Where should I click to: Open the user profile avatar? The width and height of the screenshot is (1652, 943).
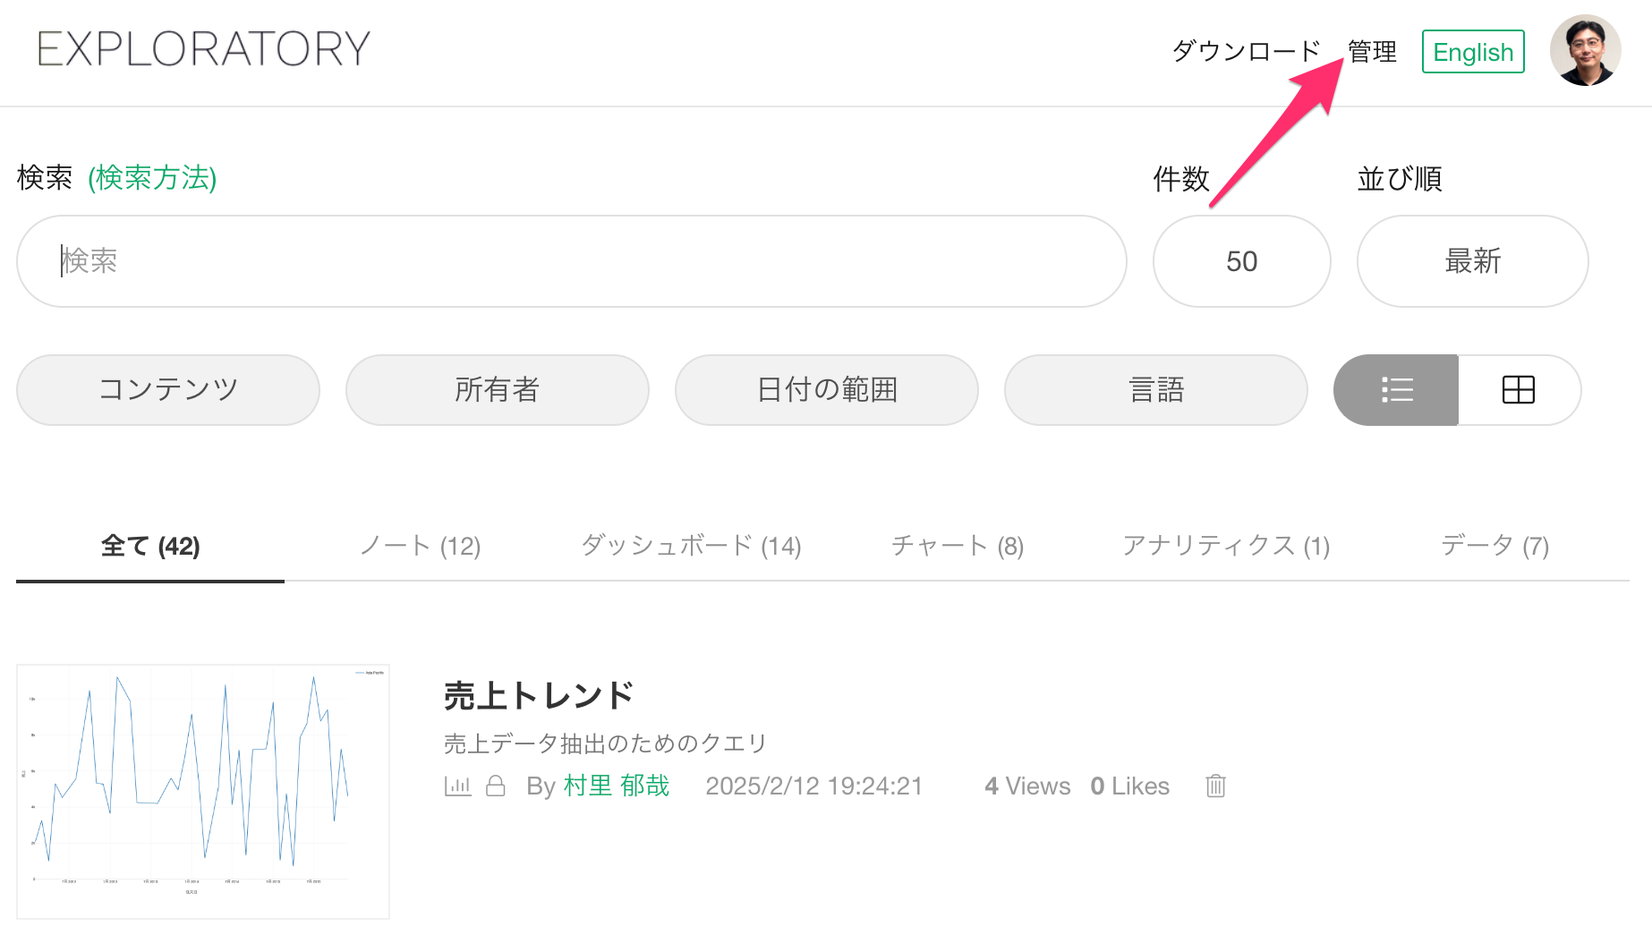pos(1585,50)
